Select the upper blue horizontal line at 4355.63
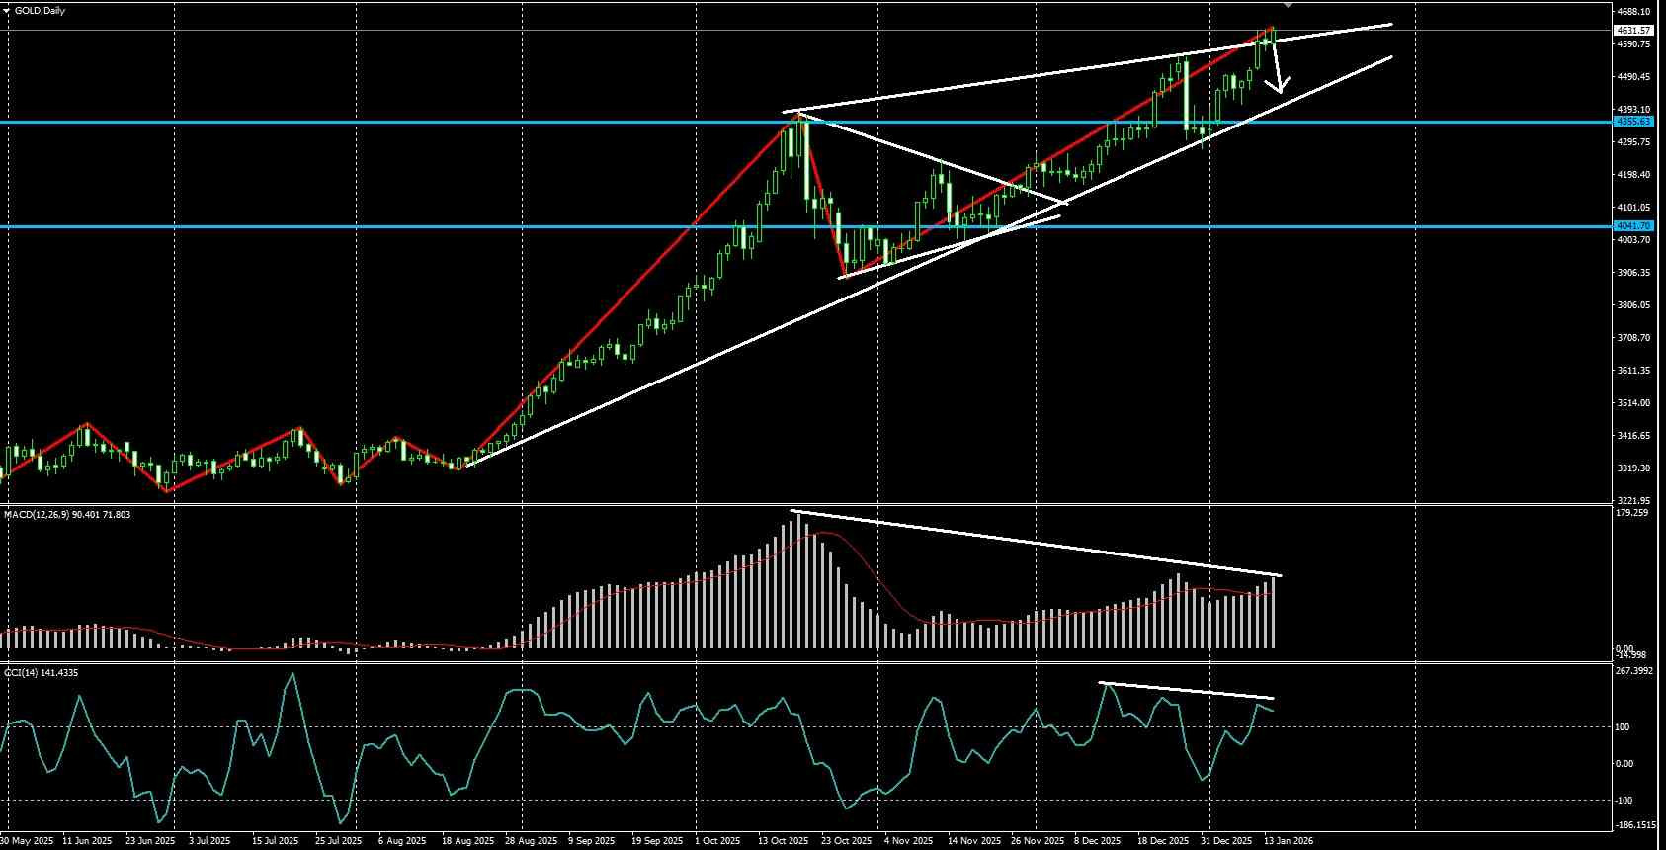Screen dimensions: 1666x850 (x=805, y=122)
